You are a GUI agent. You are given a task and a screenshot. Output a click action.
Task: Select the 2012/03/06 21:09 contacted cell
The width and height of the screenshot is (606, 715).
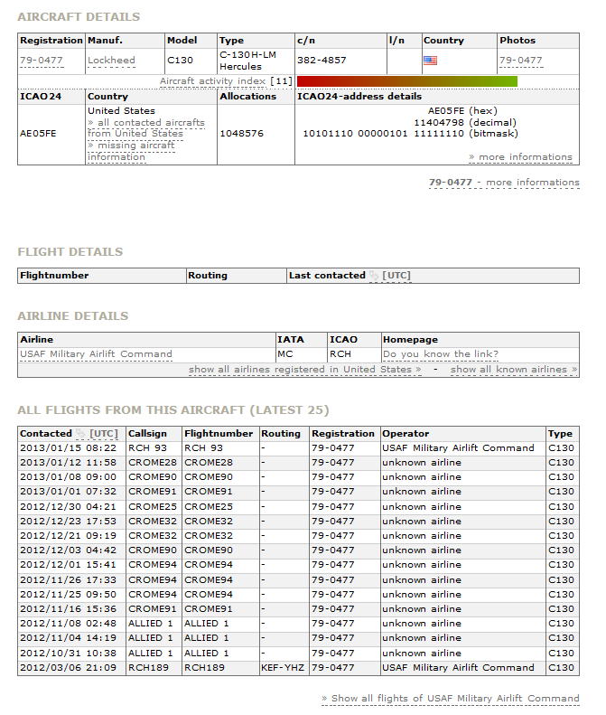72,669
